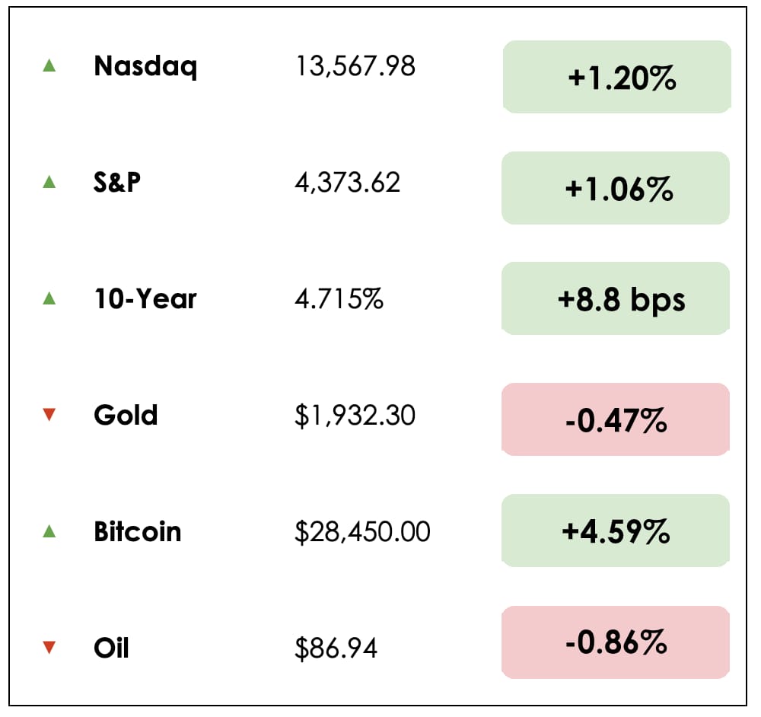Click the Nasdaq value 13,567.98

pos(355,66)
